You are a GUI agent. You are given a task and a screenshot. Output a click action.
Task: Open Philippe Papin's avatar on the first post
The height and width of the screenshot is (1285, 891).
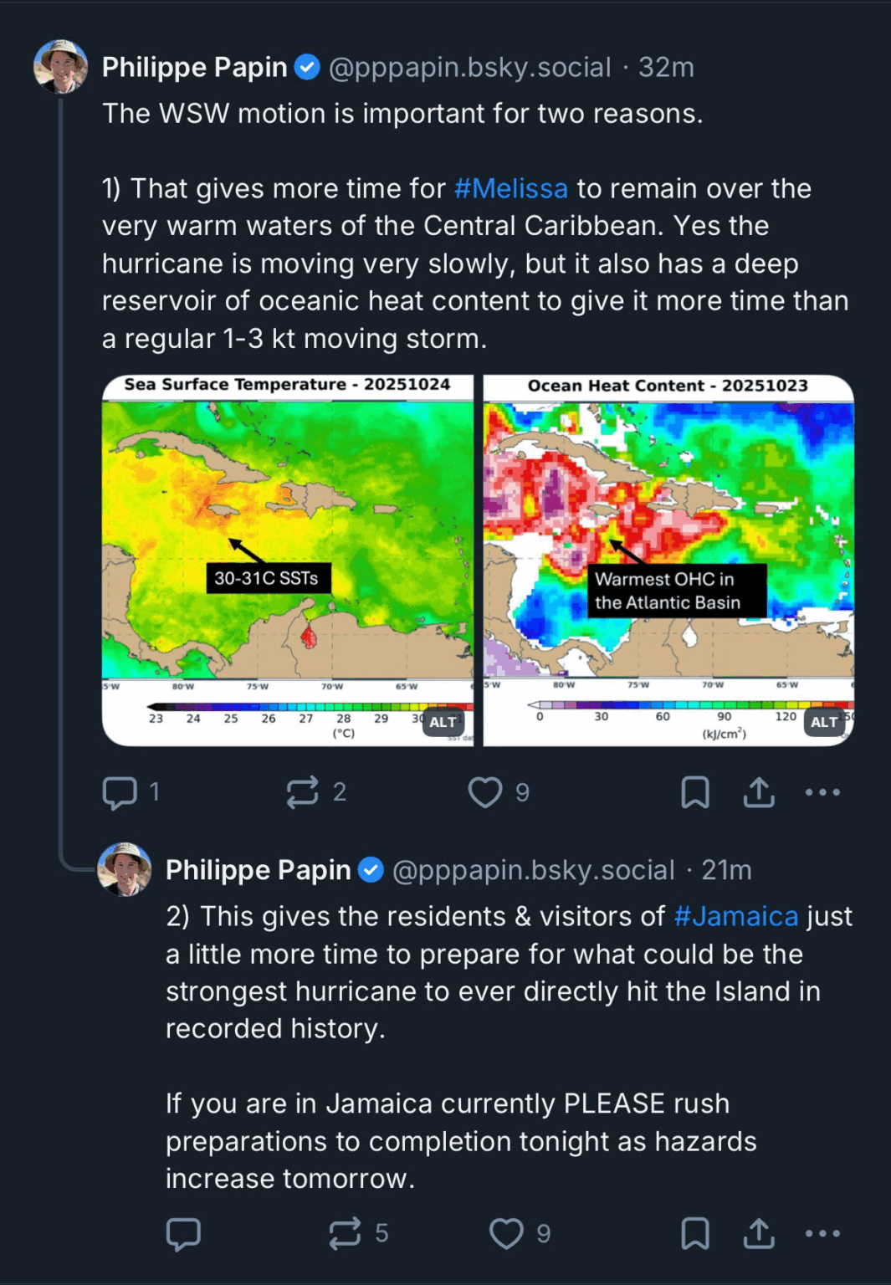point(60,66)
